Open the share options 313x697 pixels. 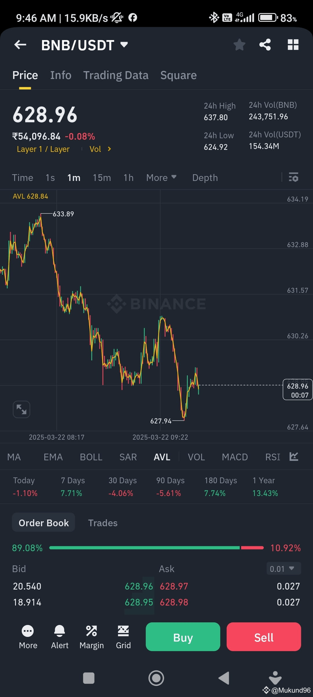point(265,44)
